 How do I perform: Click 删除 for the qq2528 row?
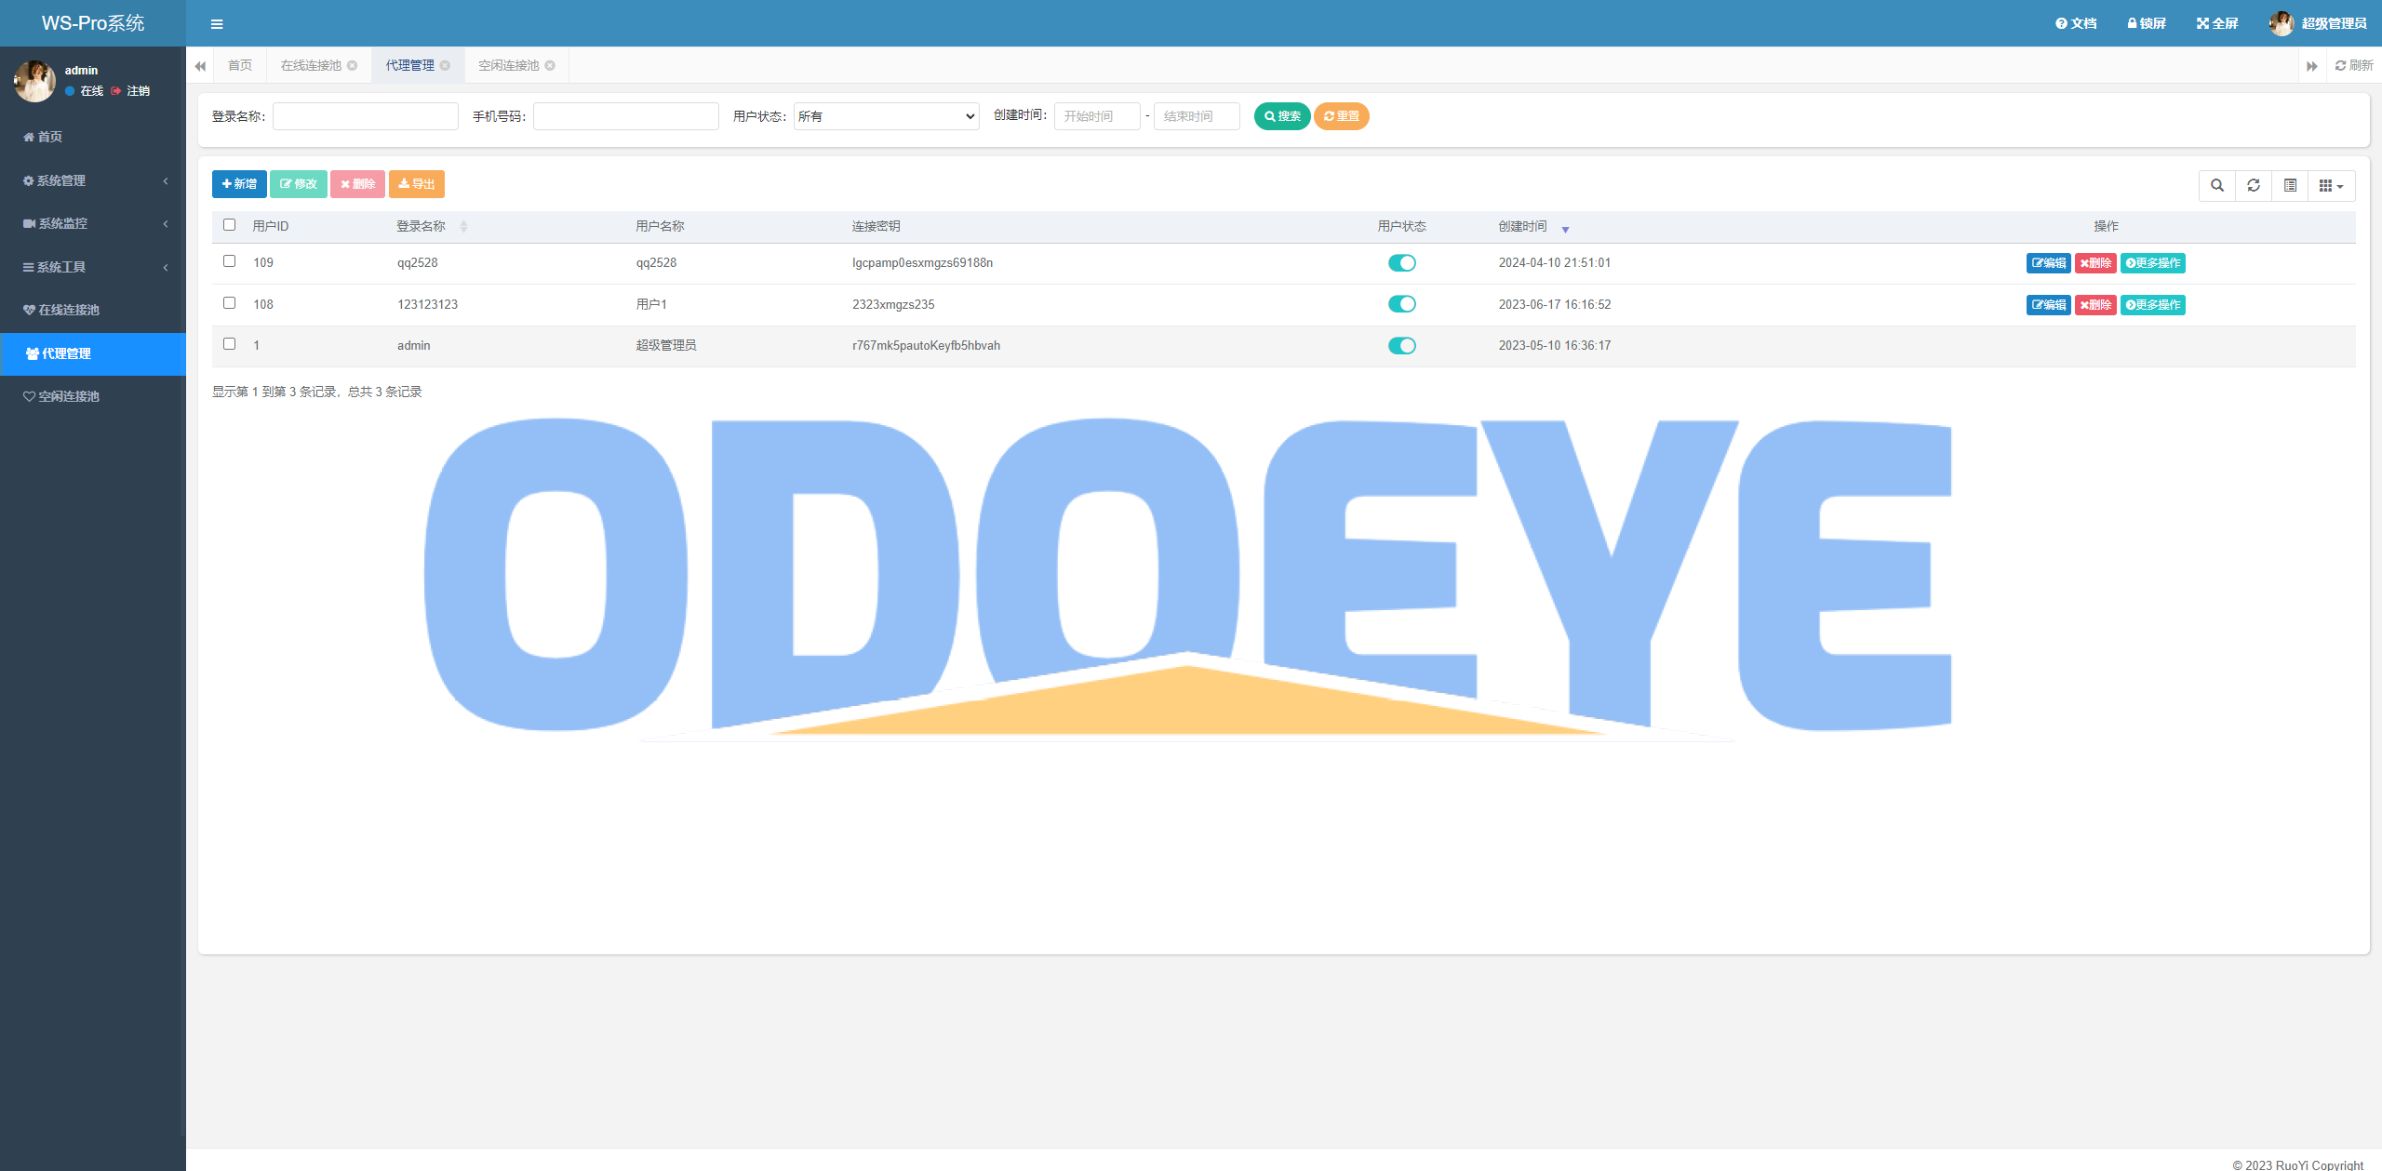2095,263
